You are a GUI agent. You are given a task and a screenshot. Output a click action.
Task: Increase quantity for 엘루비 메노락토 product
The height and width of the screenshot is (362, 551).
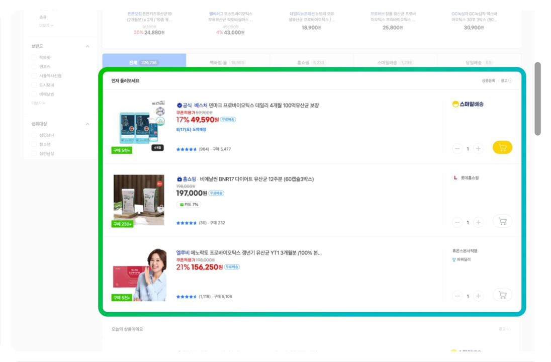478,296
